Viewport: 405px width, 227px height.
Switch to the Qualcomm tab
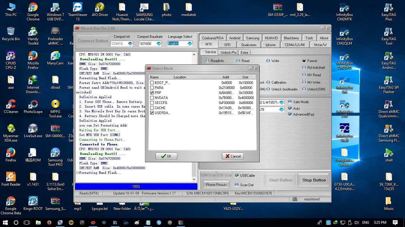(x=248, y=45)
